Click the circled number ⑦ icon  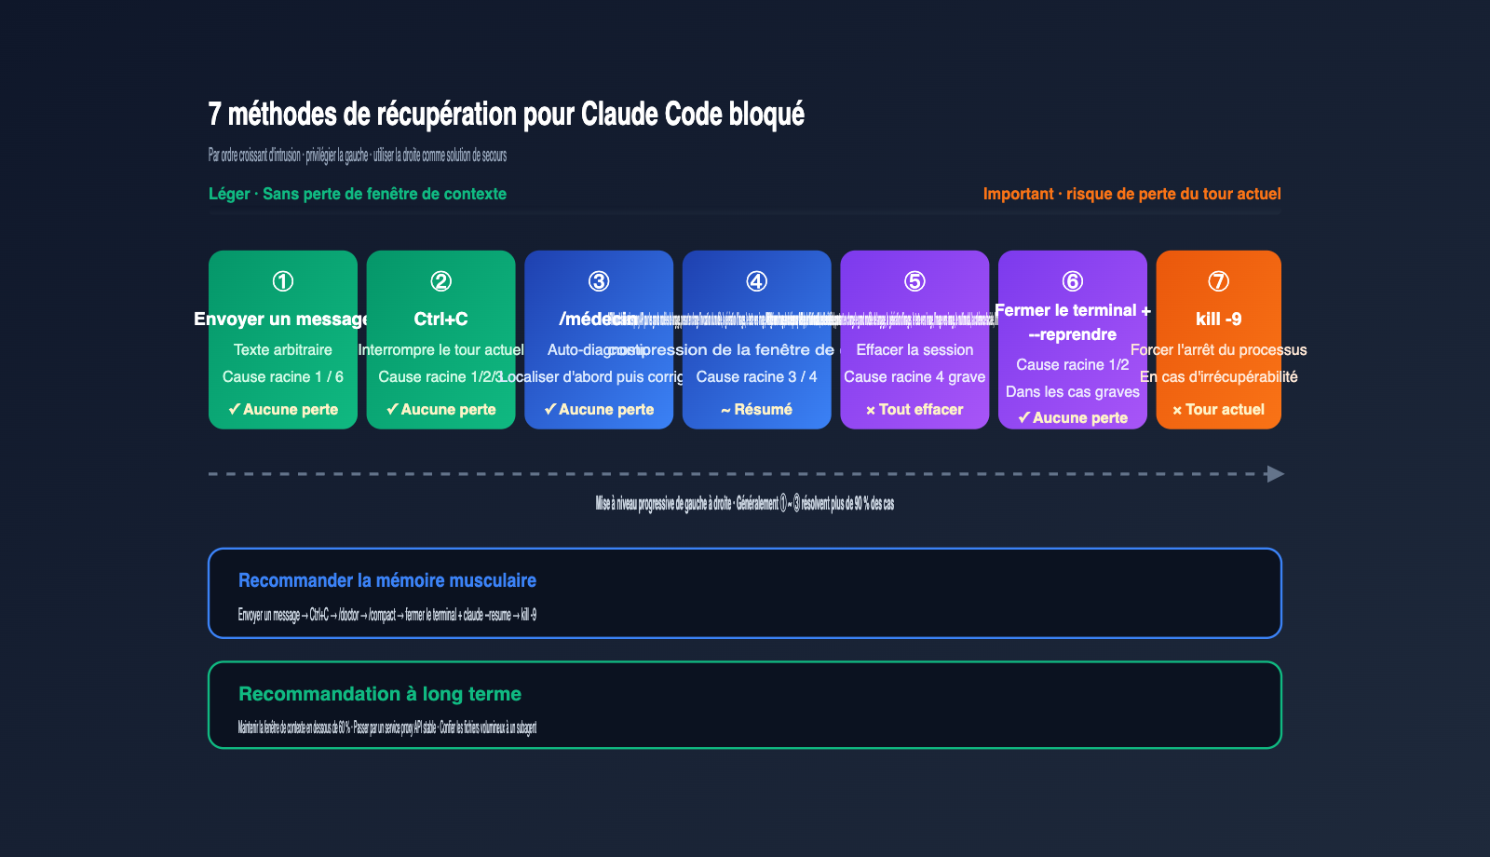point(1219,281)
